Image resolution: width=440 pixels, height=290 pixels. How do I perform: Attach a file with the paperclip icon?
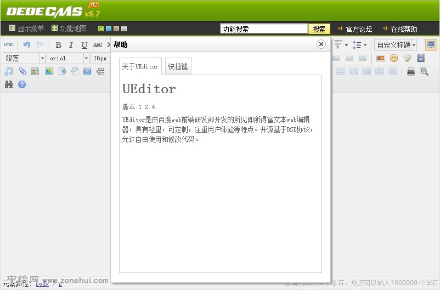pyautogui.click(x=22, y=71)
